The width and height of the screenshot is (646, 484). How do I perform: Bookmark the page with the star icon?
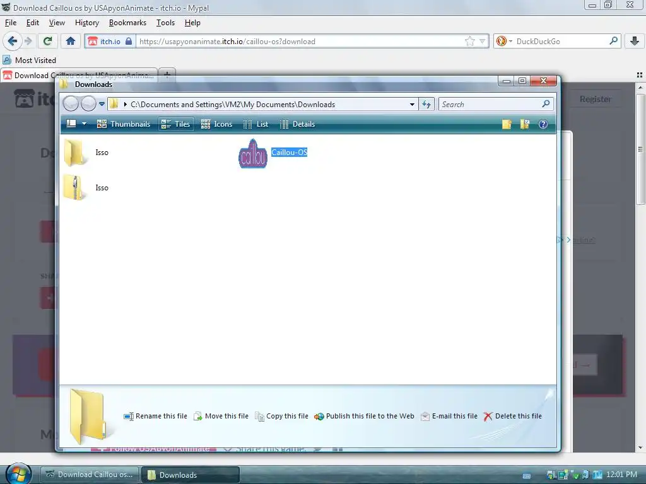tap(469, 41)
